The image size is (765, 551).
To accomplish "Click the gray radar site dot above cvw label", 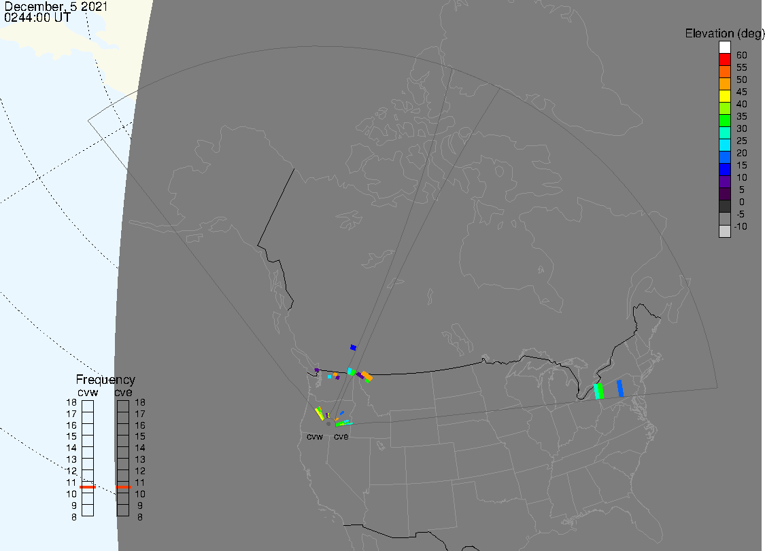I will point(328,424).
